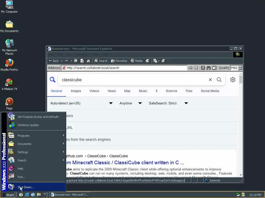
Task: Open Run... from Start menu
Action: click(36, 177)
